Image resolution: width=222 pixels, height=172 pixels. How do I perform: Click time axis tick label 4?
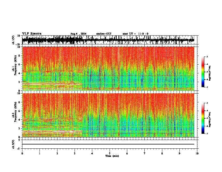click(x=92, y=153)
